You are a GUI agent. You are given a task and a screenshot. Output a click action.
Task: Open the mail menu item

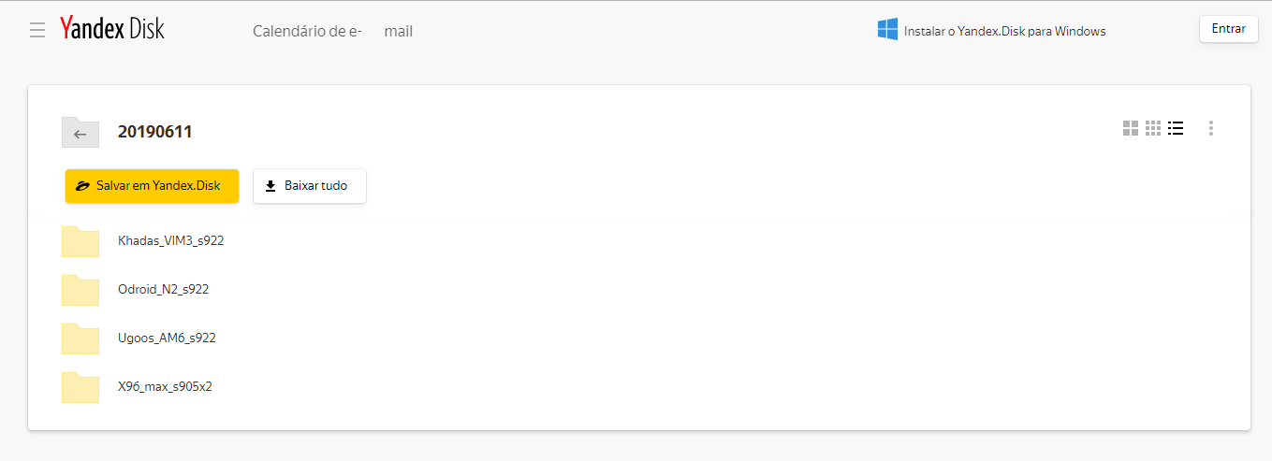click(x=399, y=31)
